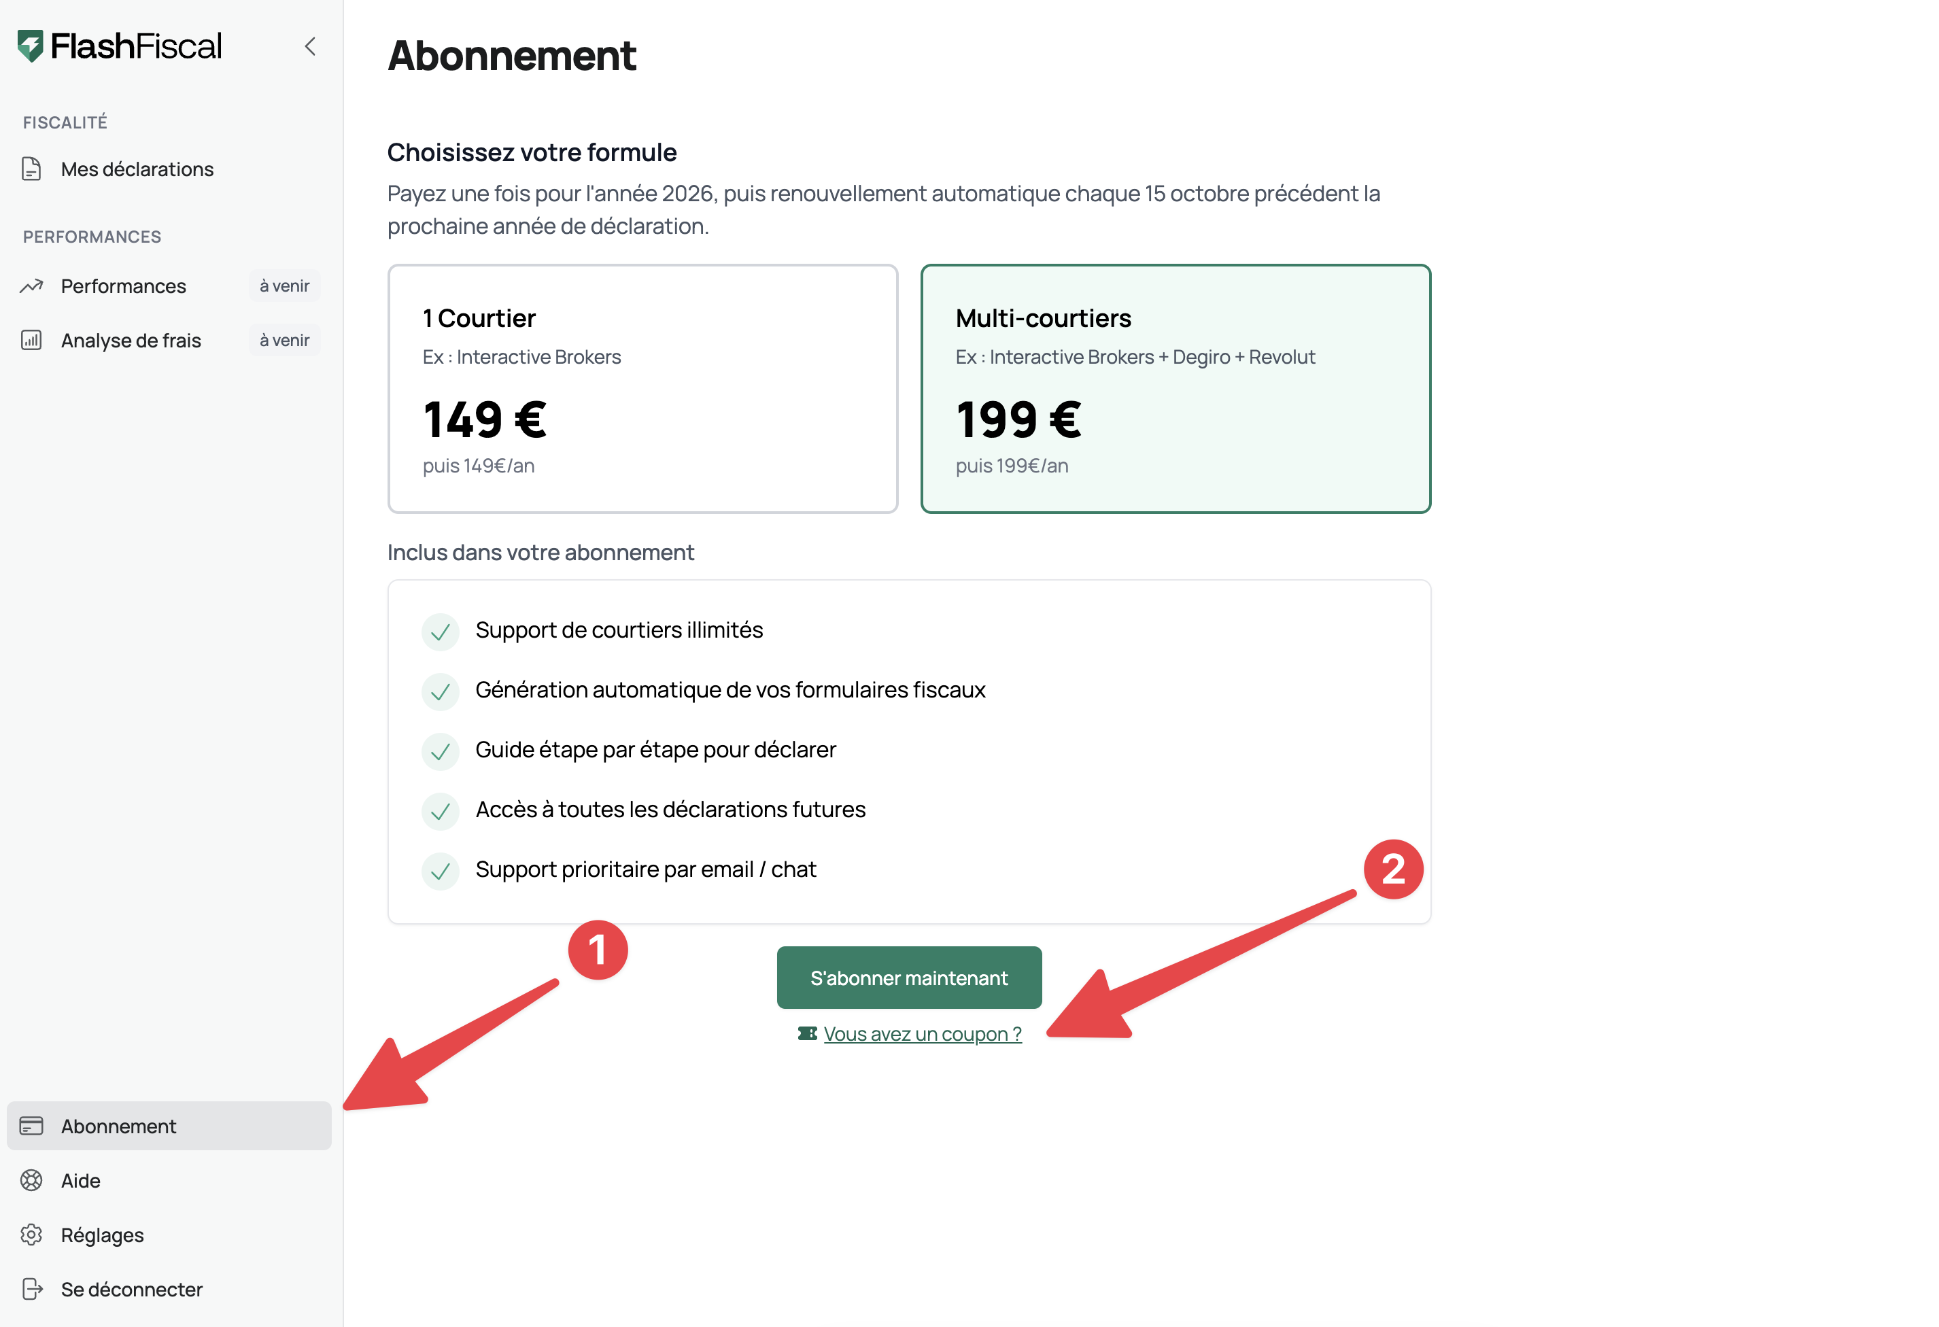Viewport: 1939px width, 1327px height.
Task: Click the coupon ticket icon
Action: point(807,1034)
